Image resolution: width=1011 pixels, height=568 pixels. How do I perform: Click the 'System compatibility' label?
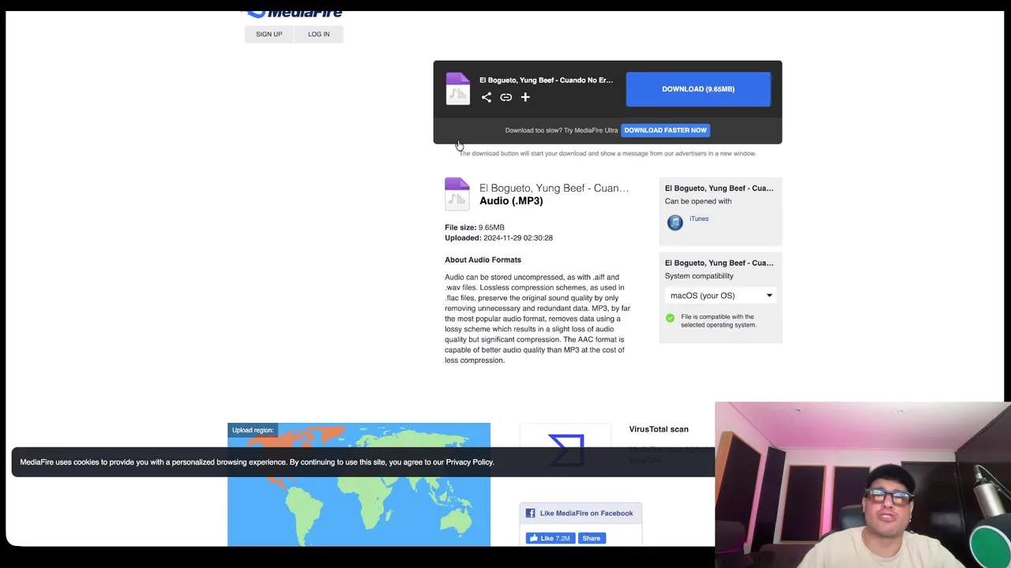(x=699, y=276)
